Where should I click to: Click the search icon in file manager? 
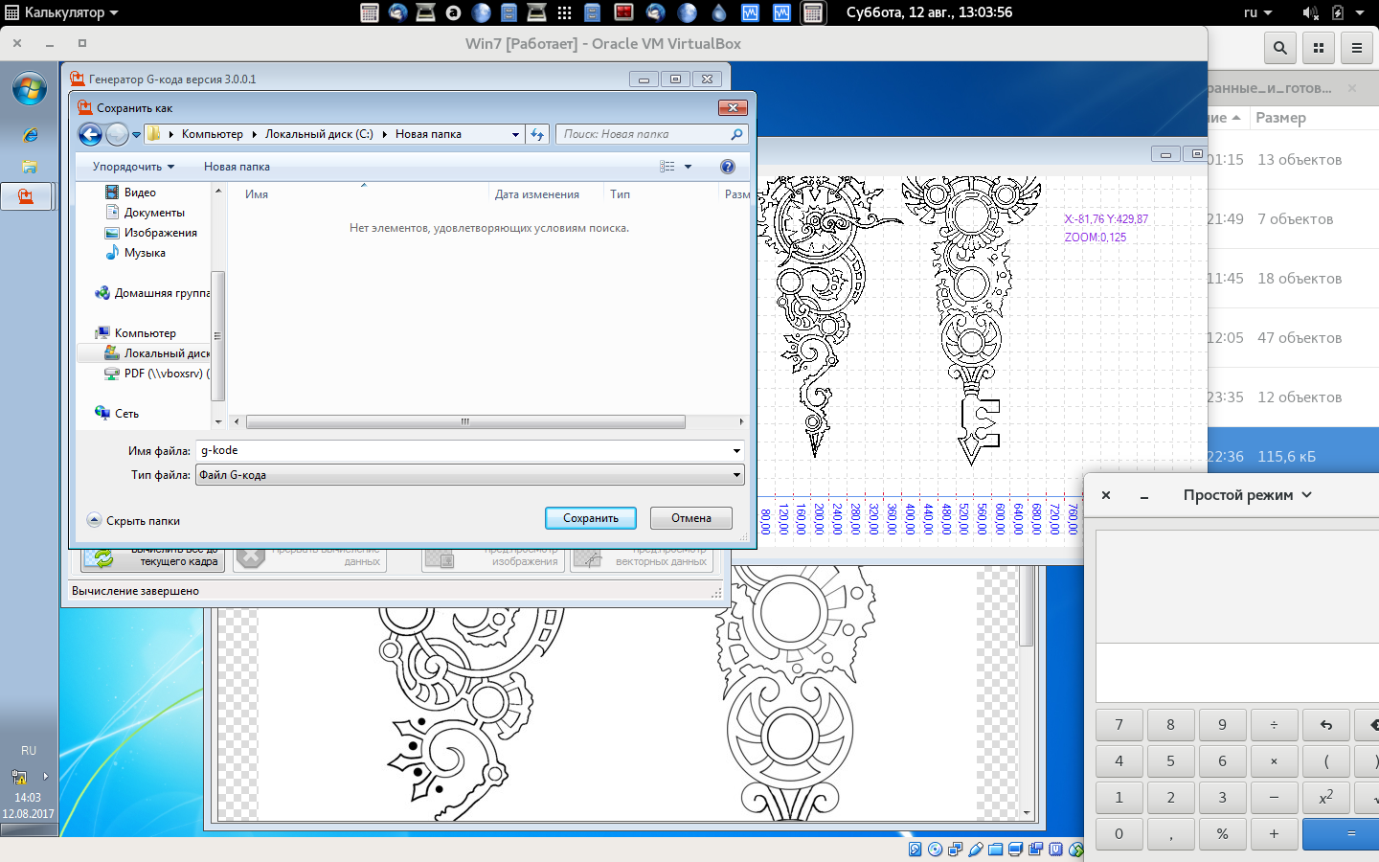(1279, 47)
